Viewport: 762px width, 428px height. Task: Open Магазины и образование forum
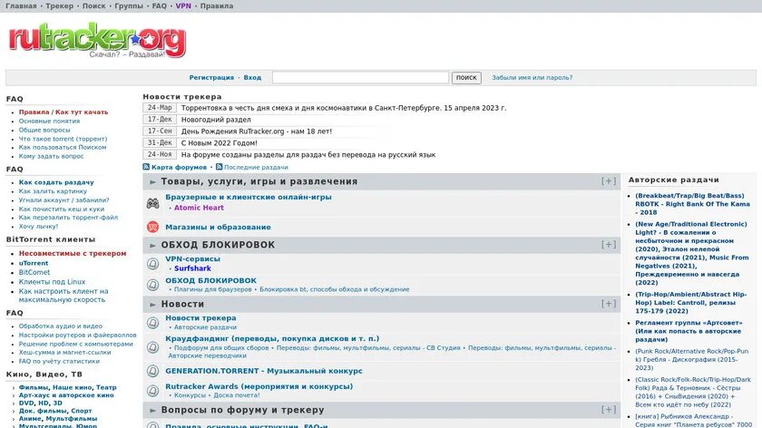coord(219,227)
